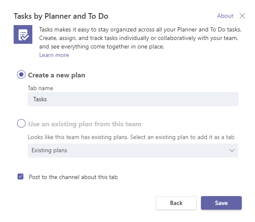Click the Existing plans chevron arrow
Viewport: 255px width, 222px height.
pyautogui.click(x=232, y=151)
